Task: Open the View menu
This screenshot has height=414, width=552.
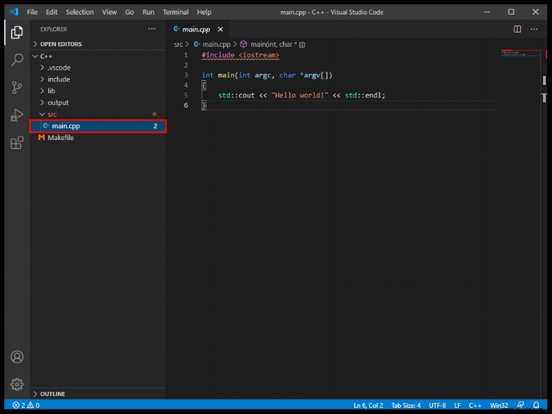Action: (109, 12)
